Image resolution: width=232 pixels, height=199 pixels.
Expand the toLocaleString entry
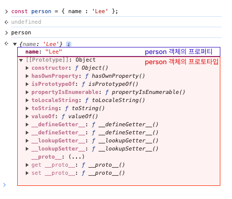click(27, 100)
